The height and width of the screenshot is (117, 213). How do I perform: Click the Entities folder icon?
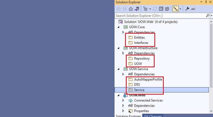tap(131, 38)
